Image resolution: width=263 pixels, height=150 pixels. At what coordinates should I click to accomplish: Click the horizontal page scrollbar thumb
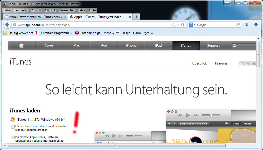coord(116,145)
